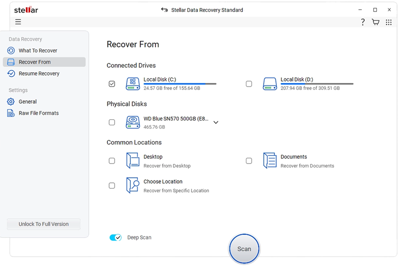Click the Recover From drive icon in sidebar
410x278 pixels.
pyautogui.click(x=11, y=62)
